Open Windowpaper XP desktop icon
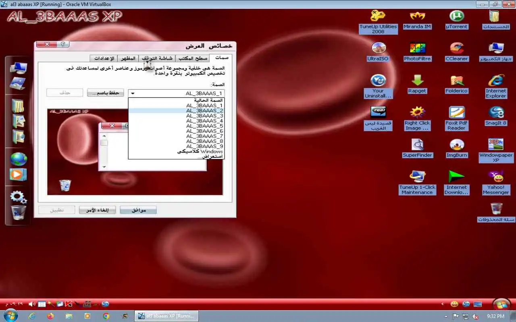The image size is (516, 322). coord(496,151)
